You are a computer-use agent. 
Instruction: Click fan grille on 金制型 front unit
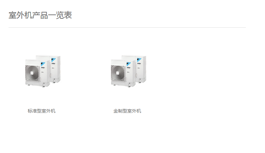click(118, 73)
